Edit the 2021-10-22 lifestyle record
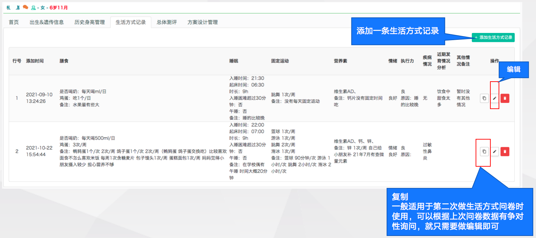Image resolution: width=536 pixels, height=238 pixels. click(x=494, y=151)
